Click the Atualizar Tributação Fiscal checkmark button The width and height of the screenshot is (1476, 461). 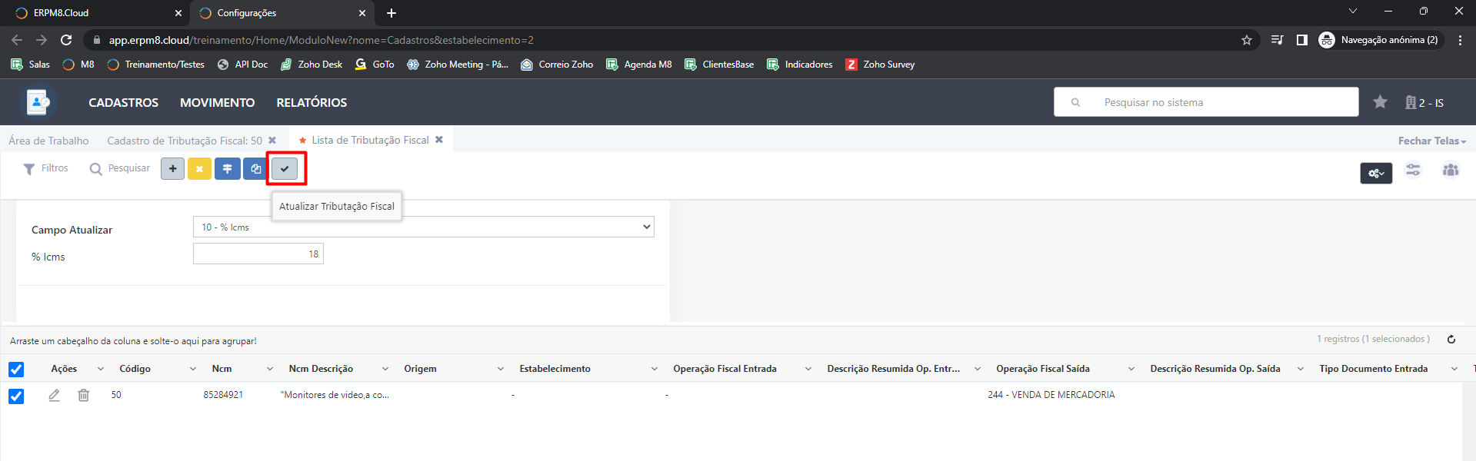[x=285, y=169]
